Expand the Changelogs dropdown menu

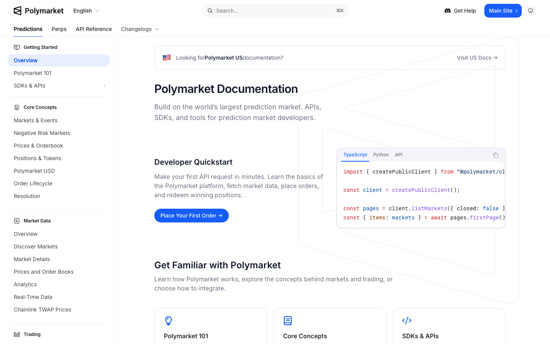[140, 29]
